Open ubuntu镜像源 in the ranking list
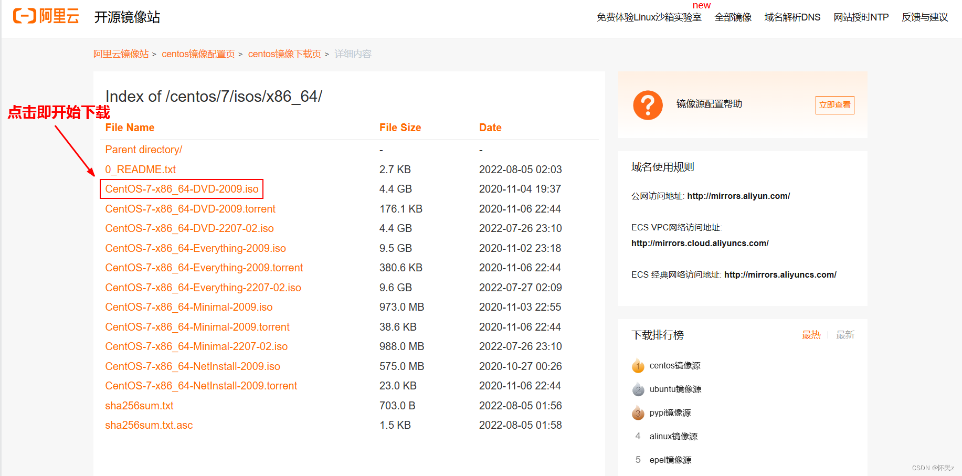Image resolution: width=962 pixels, height=476 pixels. point(675,389)
